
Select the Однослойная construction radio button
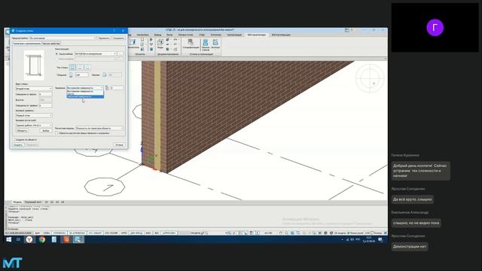coord(56,53)
